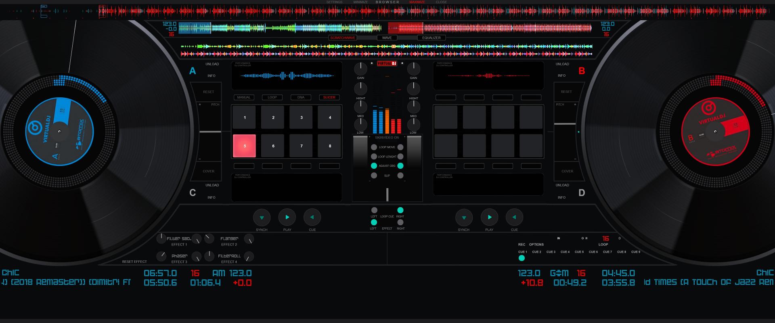The image size is (775, 323).
Task: Click UNLOAD for deck A
Action: tap(212, 64)
